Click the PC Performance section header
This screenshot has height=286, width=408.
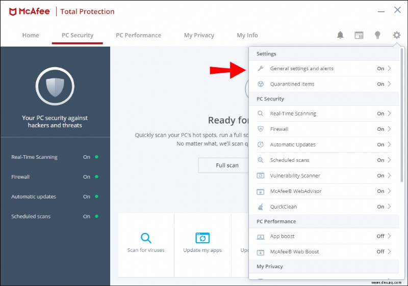276,222
